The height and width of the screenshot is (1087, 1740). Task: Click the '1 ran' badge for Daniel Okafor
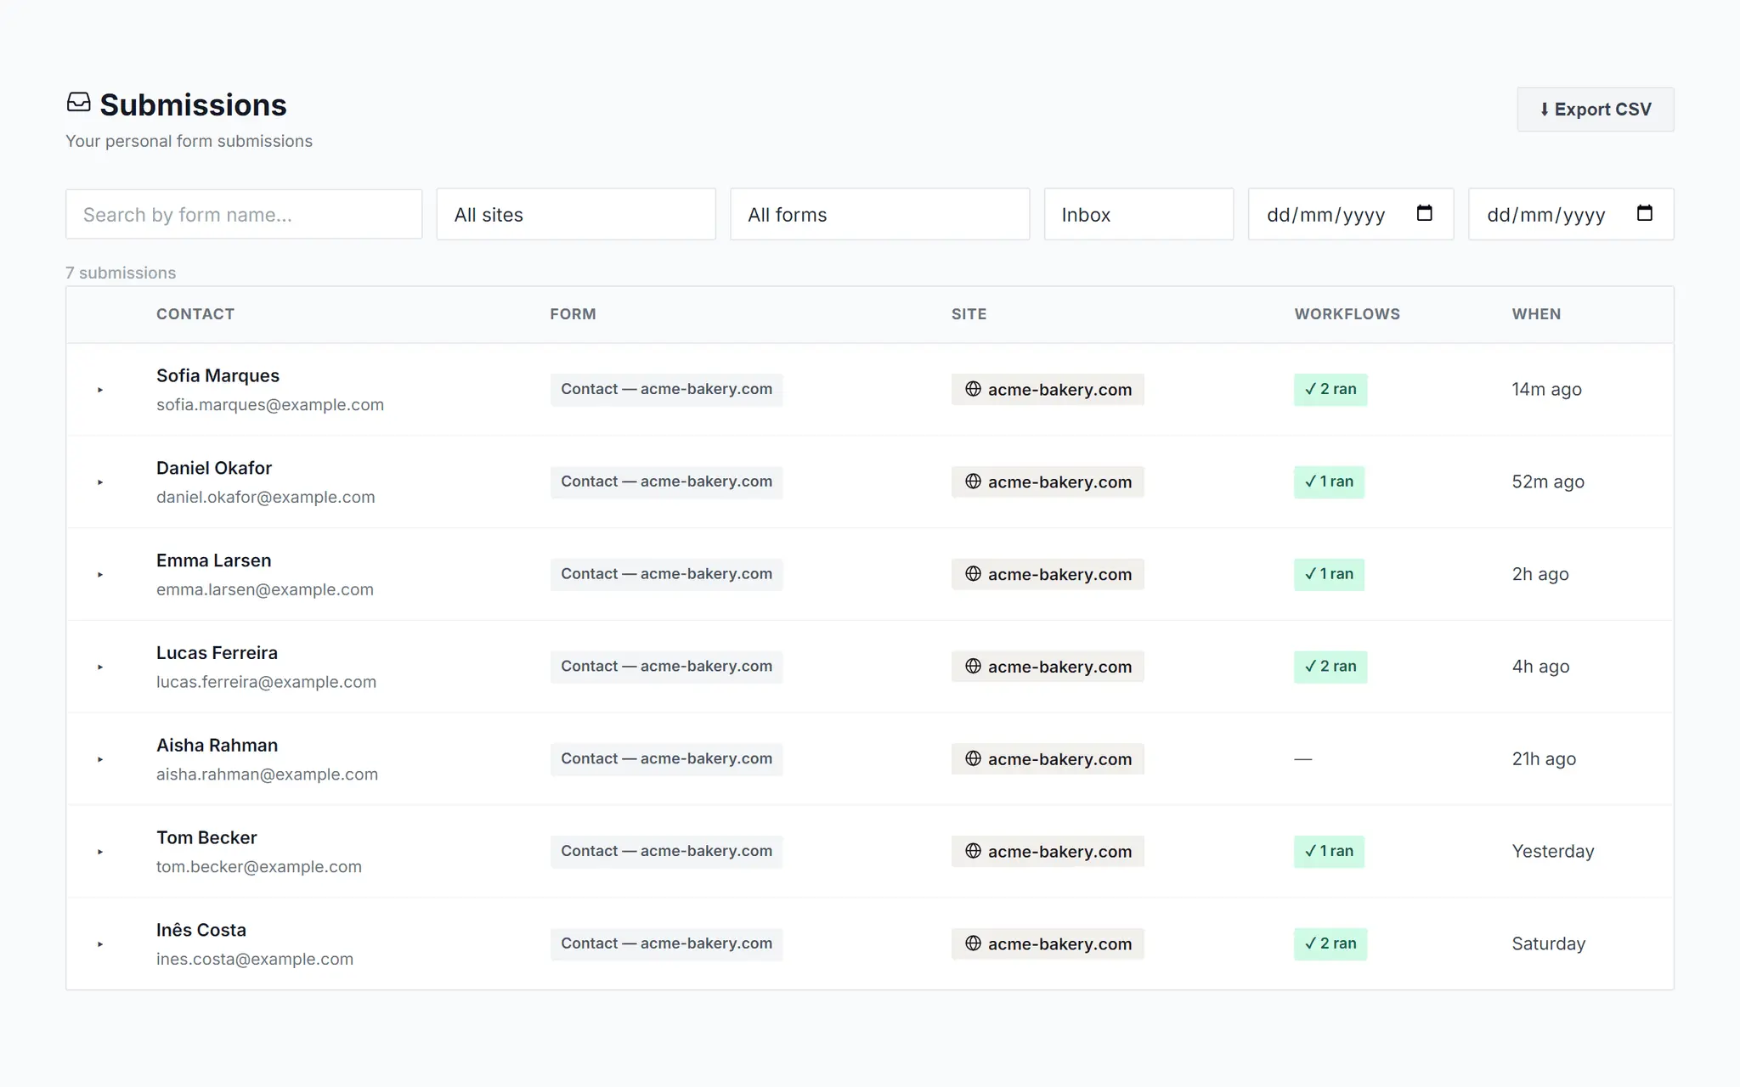(x=1329, y=482)
